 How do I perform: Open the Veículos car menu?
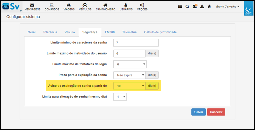85,7
